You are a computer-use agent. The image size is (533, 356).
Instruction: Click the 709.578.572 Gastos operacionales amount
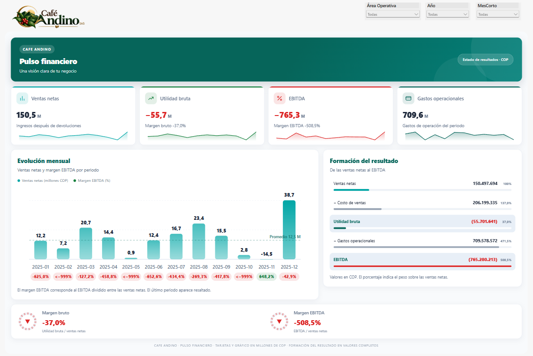[485, 241]
